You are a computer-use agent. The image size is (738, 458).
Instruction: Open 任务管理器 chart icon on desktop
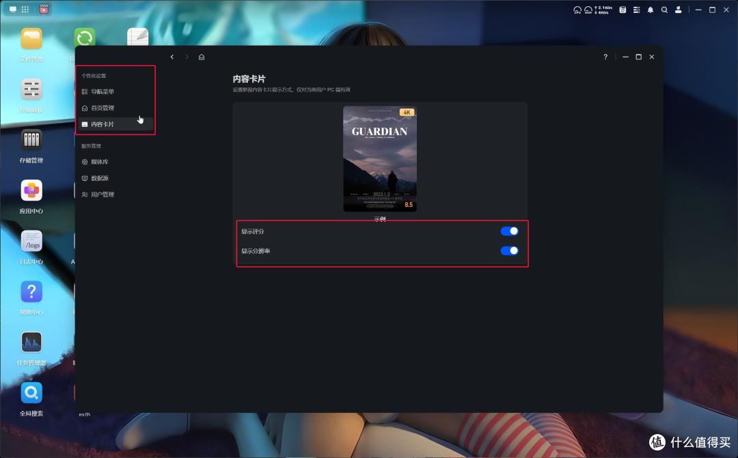(31, 343)
